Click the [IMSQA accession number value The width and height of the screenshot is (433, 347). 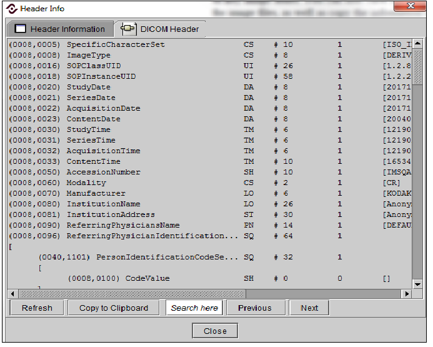pyautogui.click(x=397, y=172)
